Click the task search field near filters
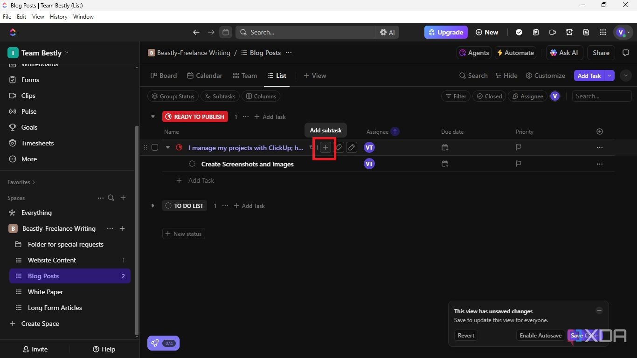Viewport: 637px width, 358px height. pyautogui.click(x=602, y=96)
